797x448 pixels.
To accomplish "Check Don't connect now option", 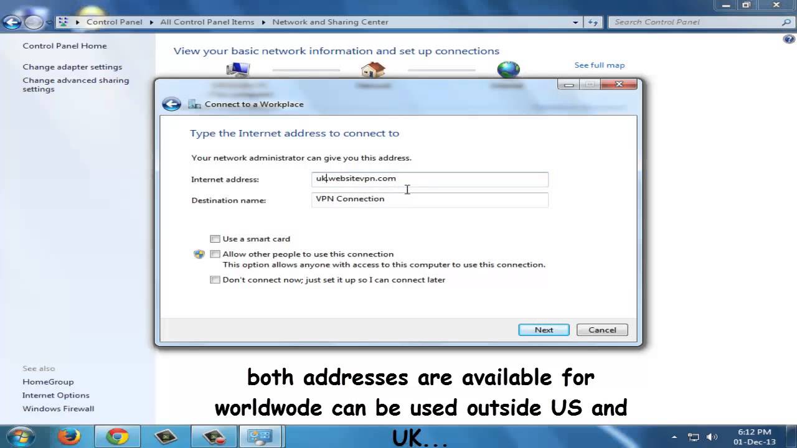I will pyautogui.click(x=215, y=280).
